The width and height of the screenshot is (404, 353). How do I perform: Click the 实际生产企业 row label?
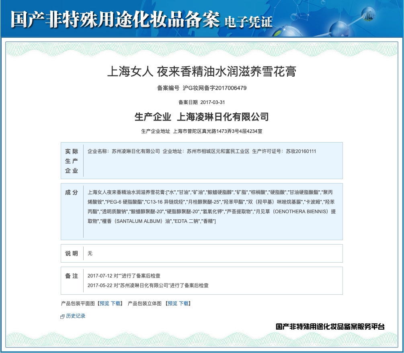point(72,161)
